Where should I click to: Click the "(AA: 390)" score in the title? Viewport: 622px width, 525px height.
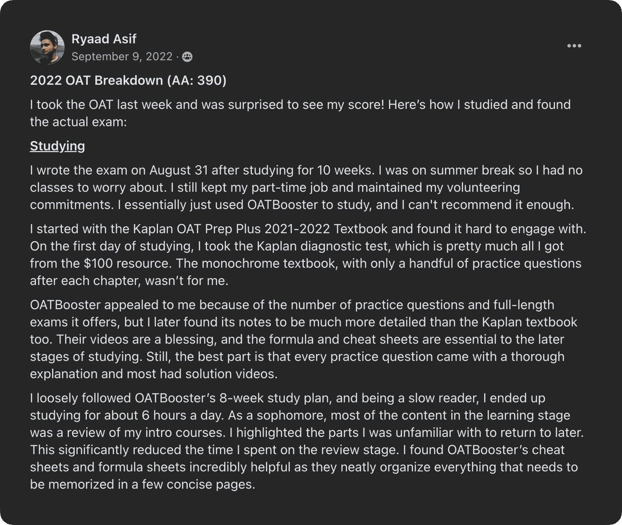click(197, 80)
